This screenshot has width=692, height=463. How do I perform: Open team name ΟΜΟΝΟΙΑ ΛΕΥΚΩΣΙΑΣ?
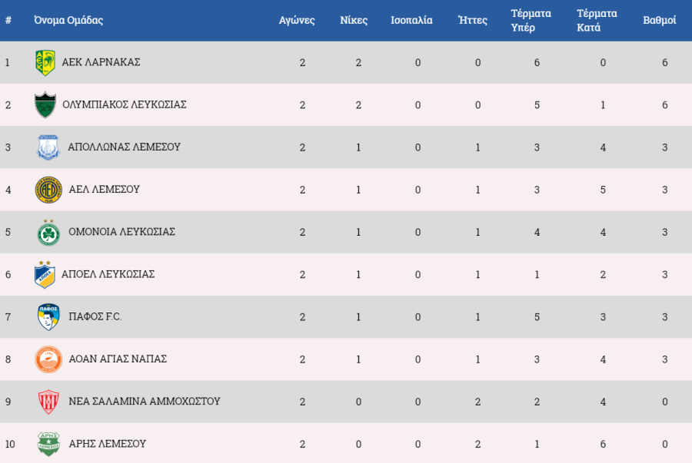click(x=121, y=232)
